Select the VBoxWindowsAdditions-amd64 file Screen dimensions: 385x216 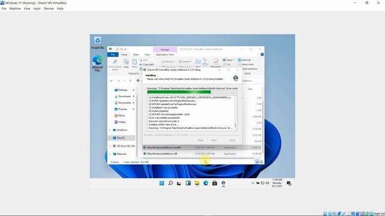[202, 148]
